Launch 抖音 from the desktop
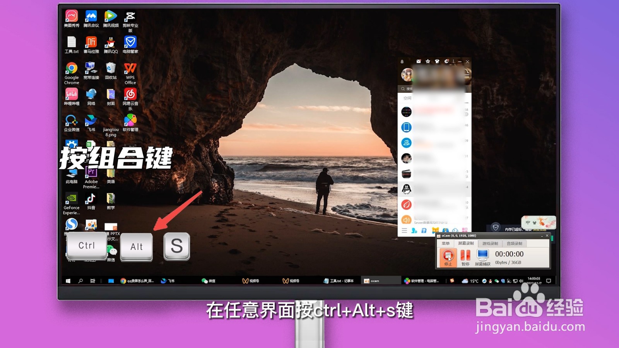The image size is (619, 348). click(91, 201)
